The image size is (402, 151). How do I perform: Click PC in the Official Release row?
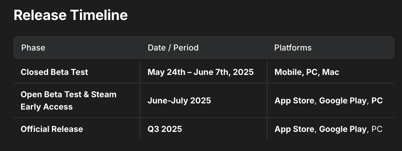point(377,129)
